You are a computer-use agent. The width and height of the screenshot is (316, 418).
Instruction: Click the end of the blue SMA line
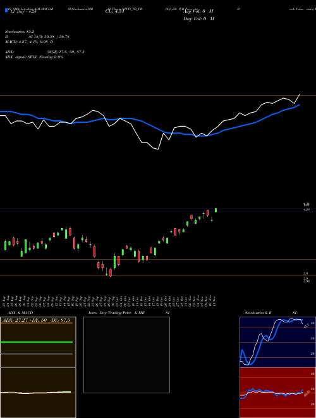(x=300, y=104)
